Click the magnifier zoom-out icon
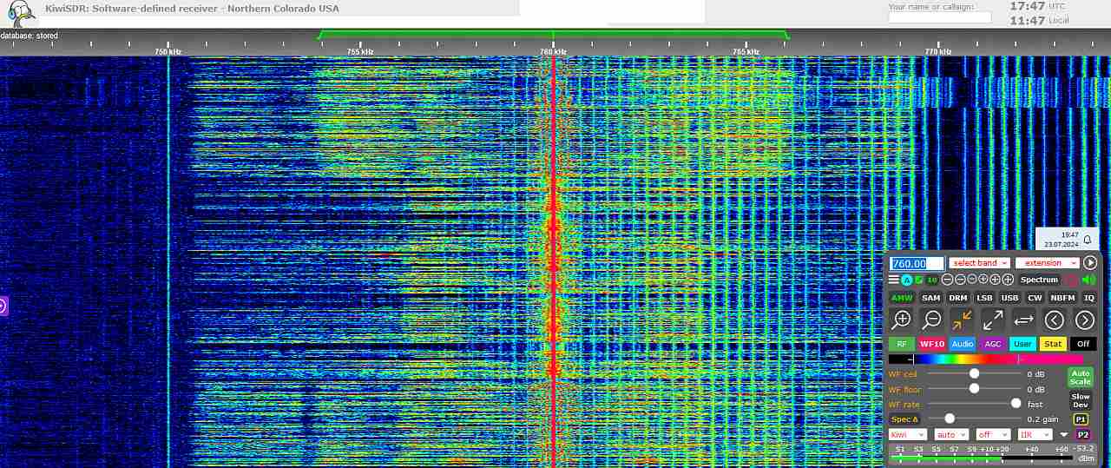Screen dimensions: 1111x468 pos(931,320)
